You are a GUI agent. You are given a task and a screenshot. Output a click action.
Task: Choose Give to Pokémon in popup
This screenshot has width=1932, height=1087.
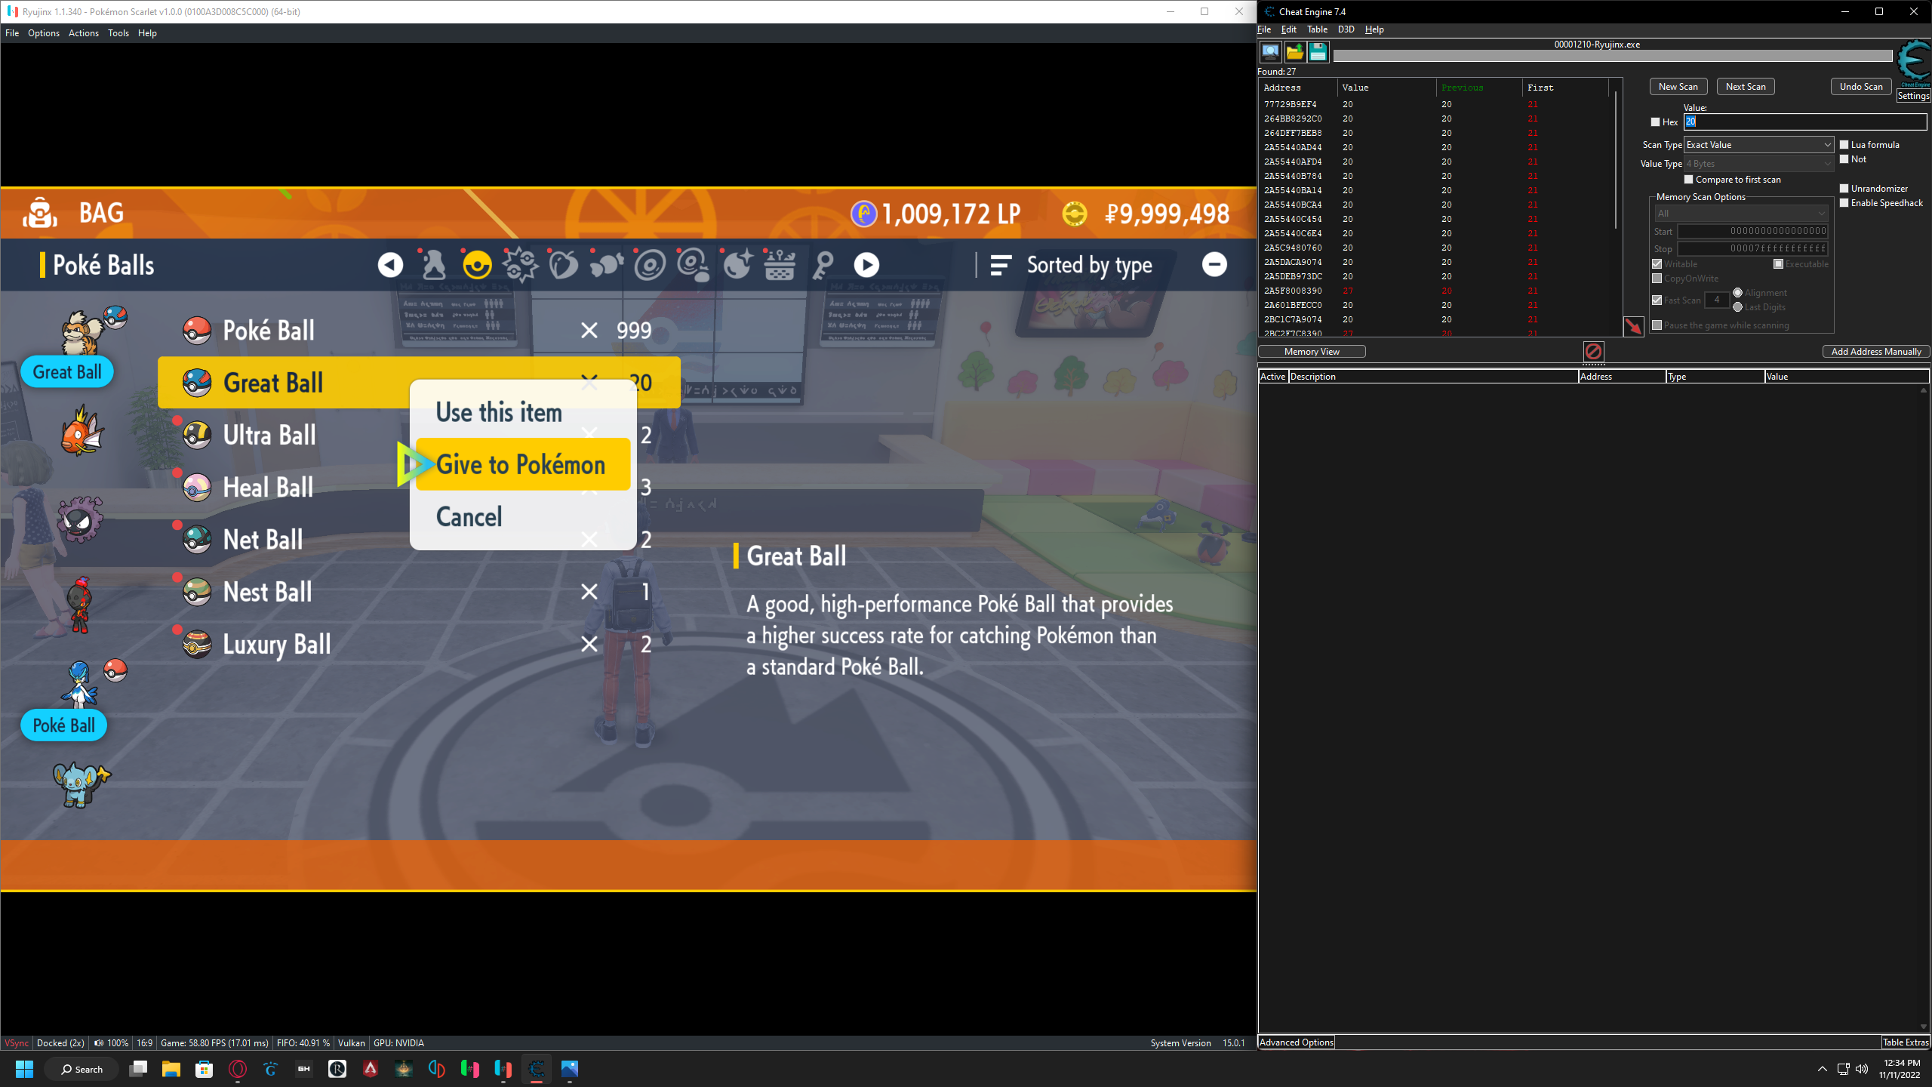click(x=522, y=464)
